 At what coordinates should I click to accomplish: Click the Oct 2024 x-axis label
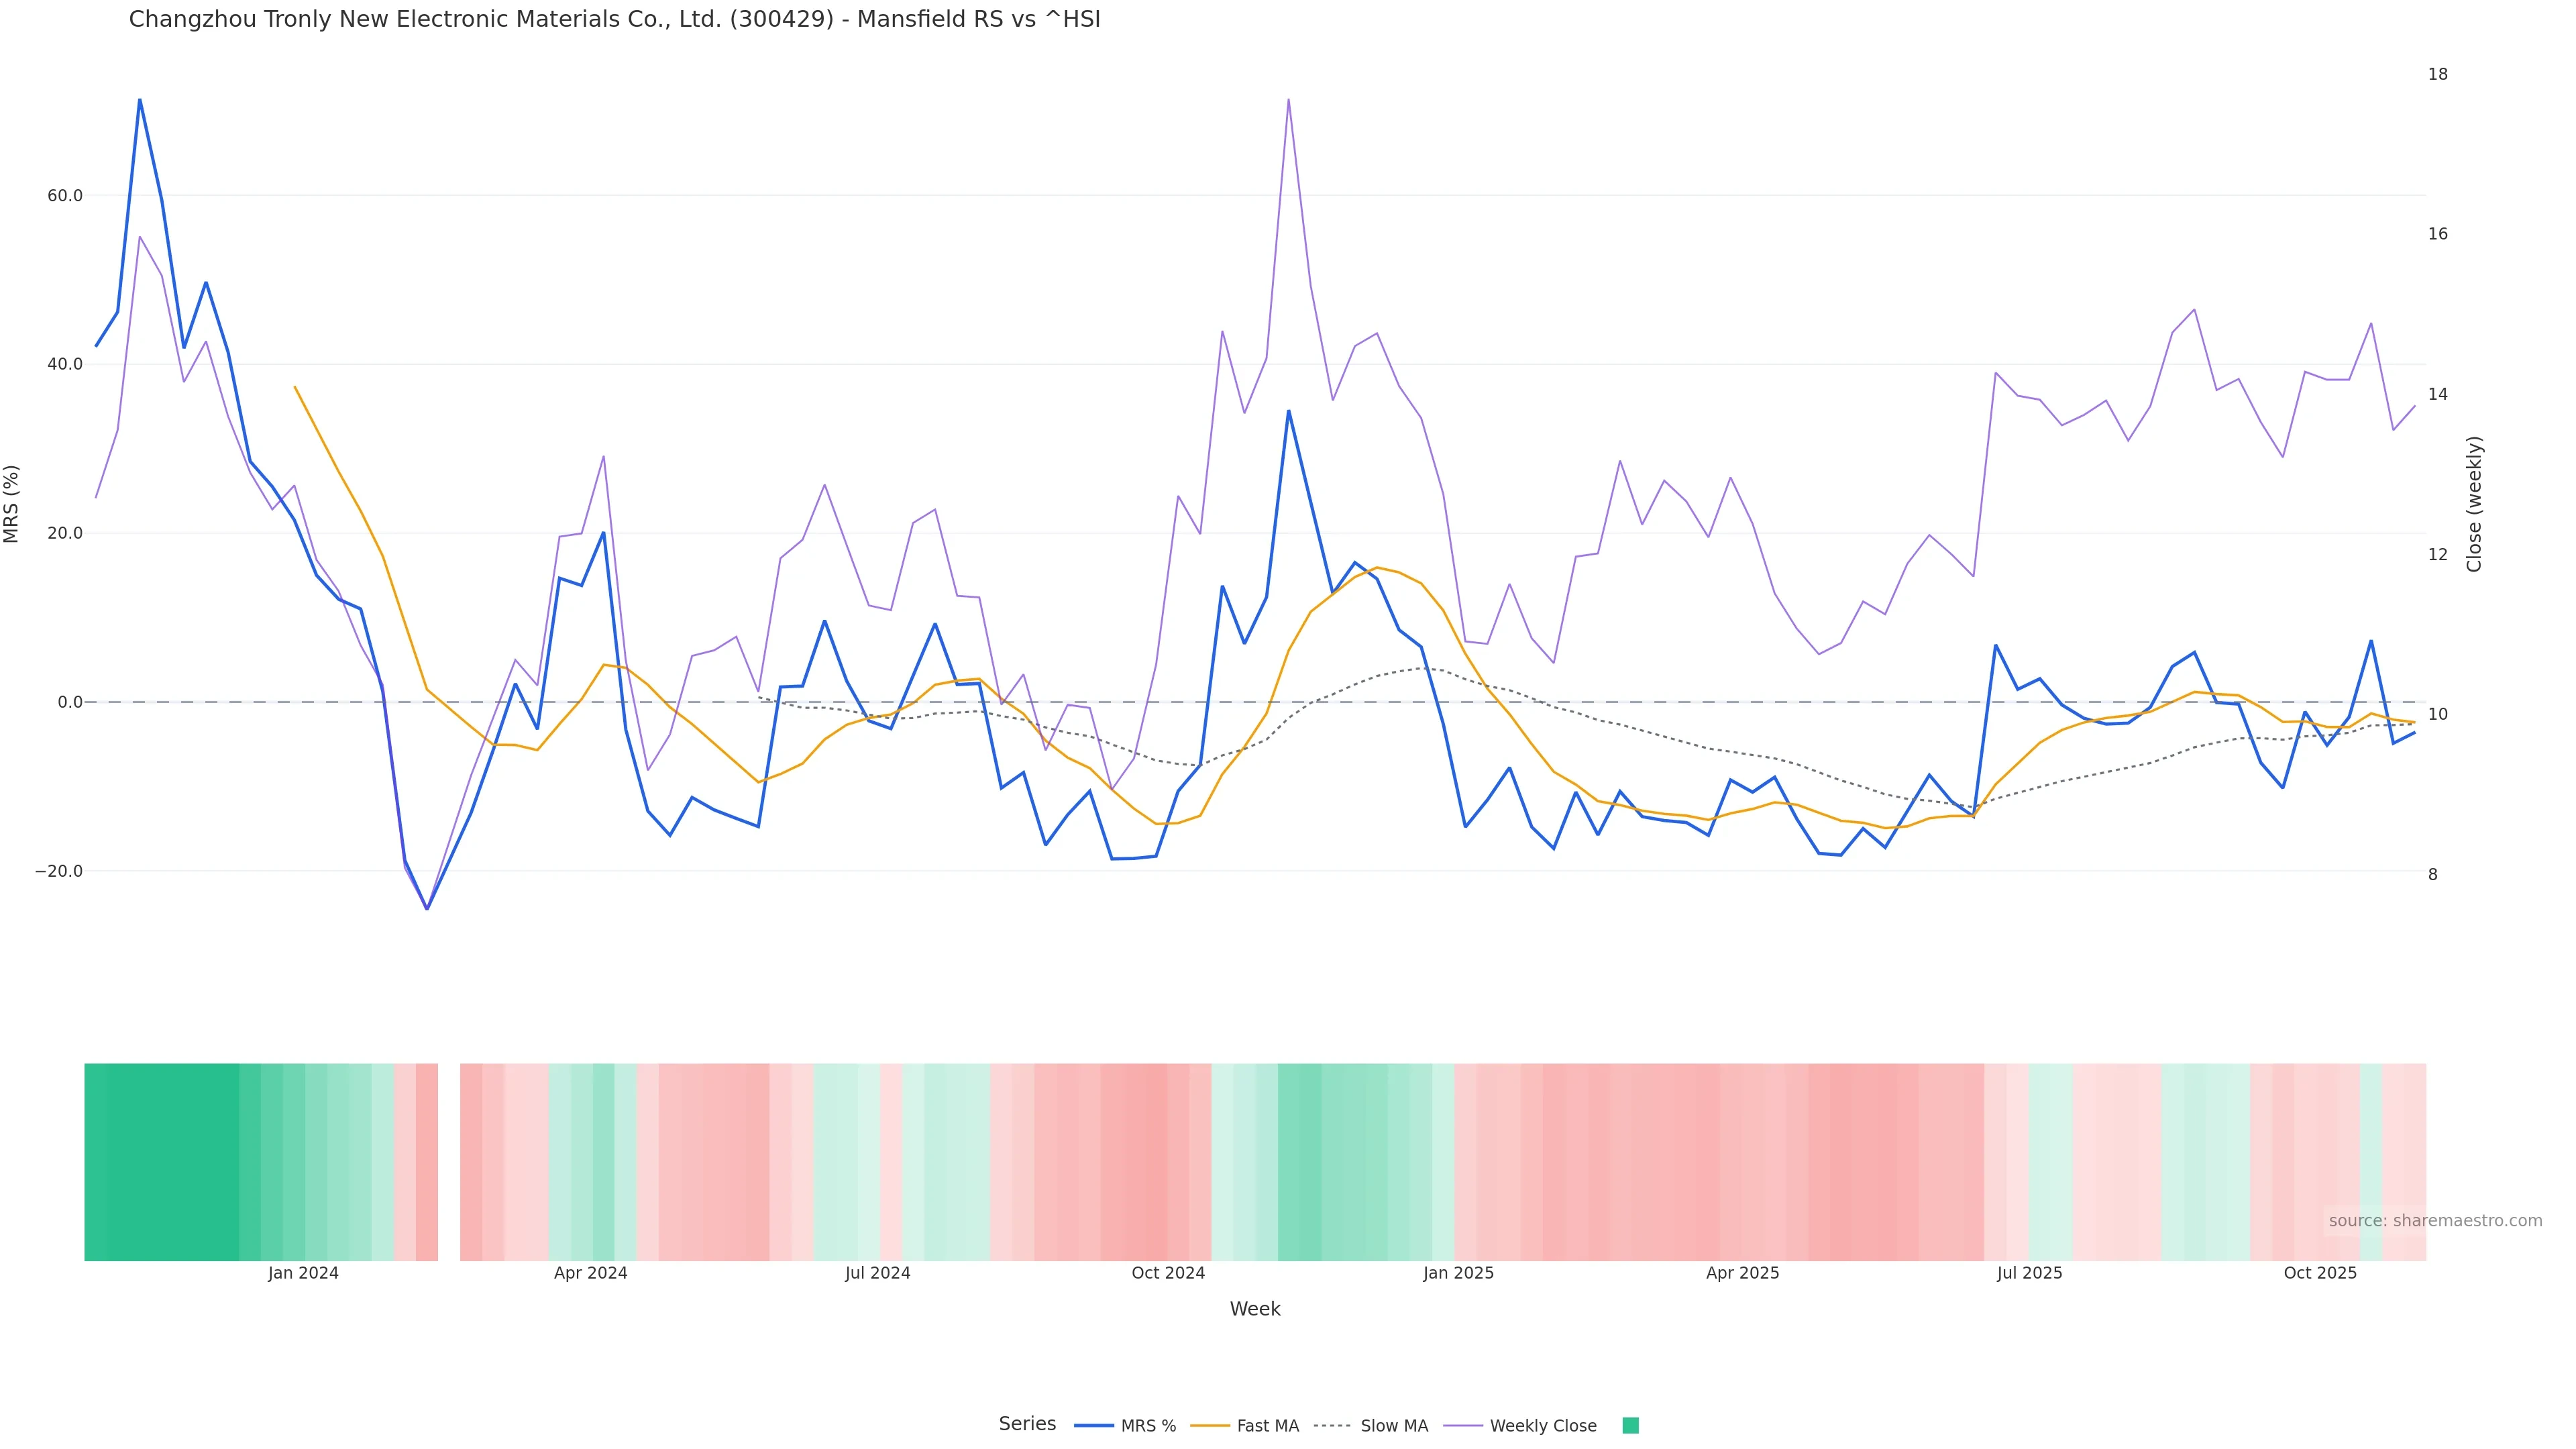pyautogui.click(x=1168, y=1273)
